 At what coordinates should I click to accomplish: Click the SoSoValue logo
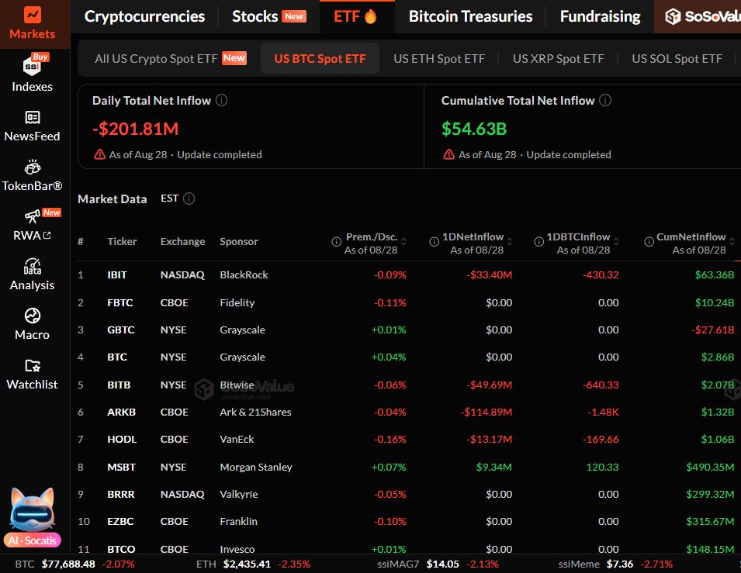point(703,16)
